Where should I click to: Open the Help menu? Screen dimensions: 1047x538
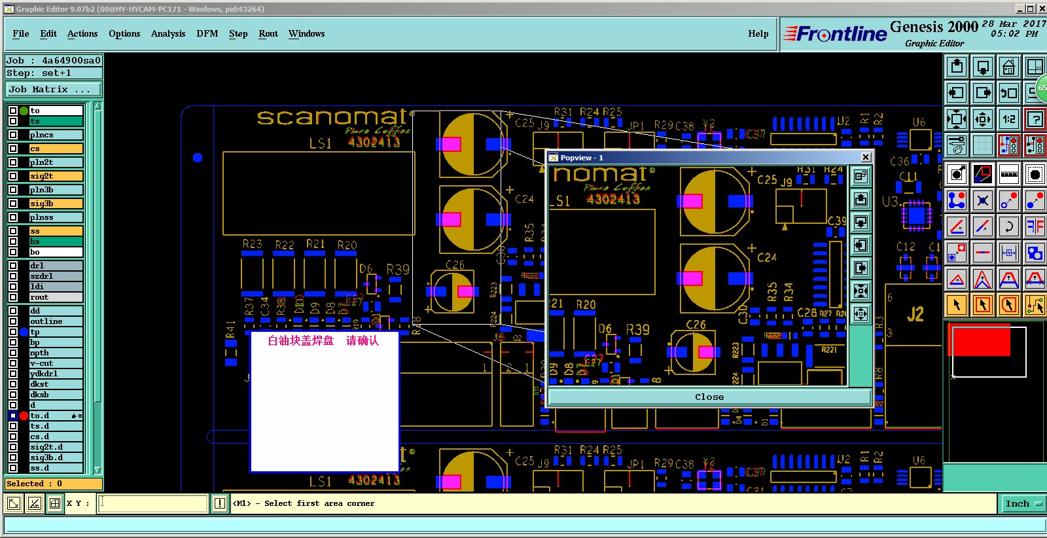point(758,33)
